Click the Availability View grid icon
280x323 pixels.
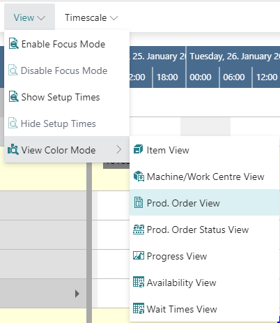[x=139, y=282]
